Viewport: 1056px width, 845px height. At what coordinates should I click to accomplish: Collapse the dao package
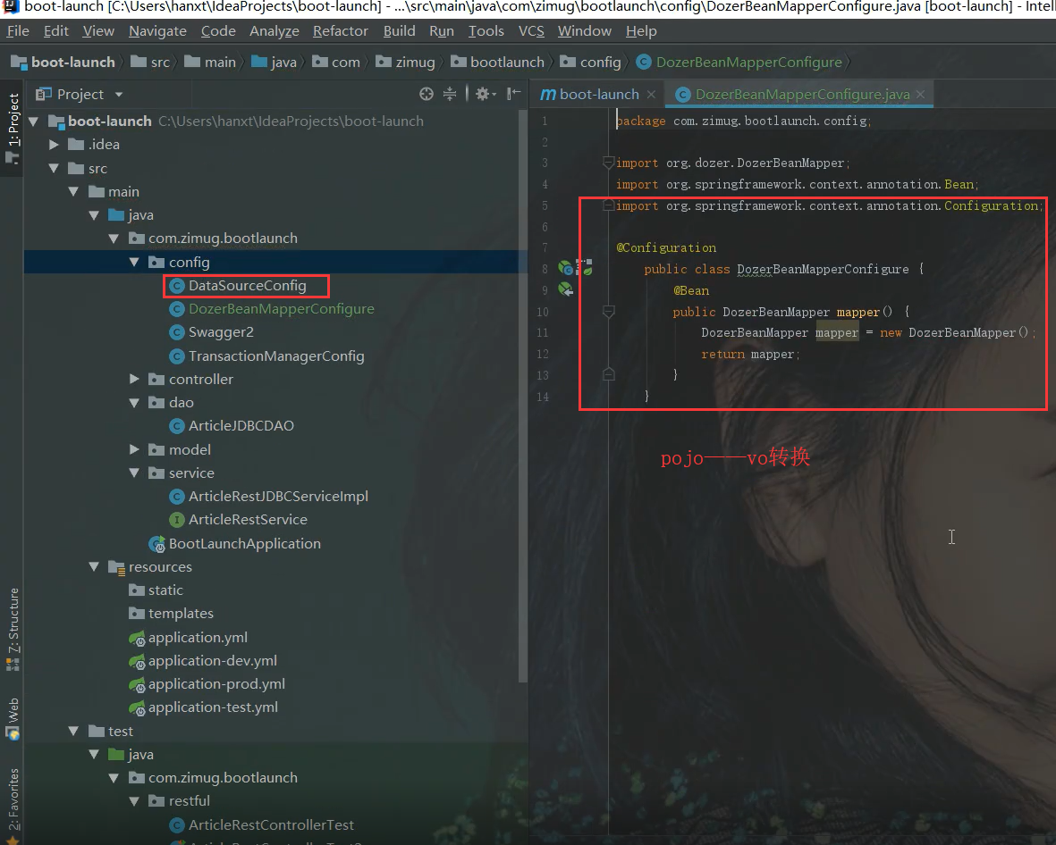(134, 402)
